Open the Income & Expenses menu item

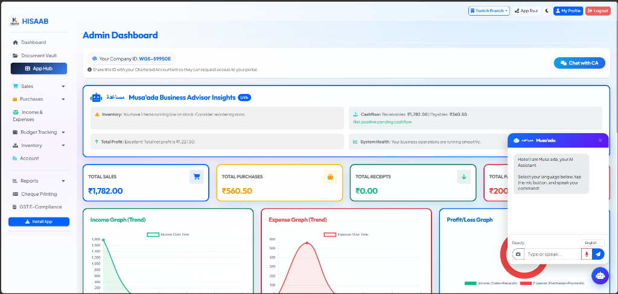pos(39,116)
